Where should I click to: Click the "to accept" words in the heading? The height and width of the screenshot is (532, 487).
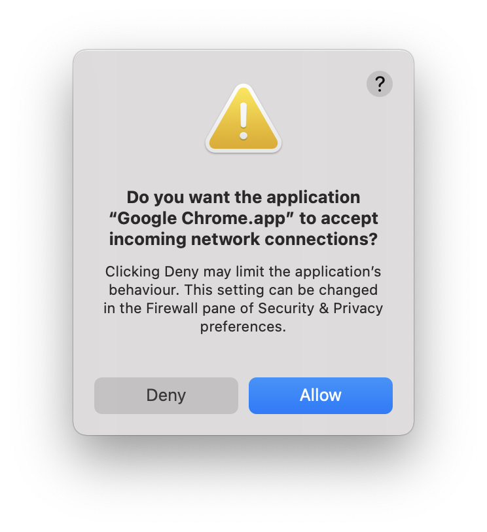(x=338, y=219)
